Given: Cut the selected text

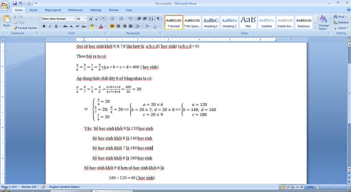Looking at the screenshot, I should (x=18, y=17).
